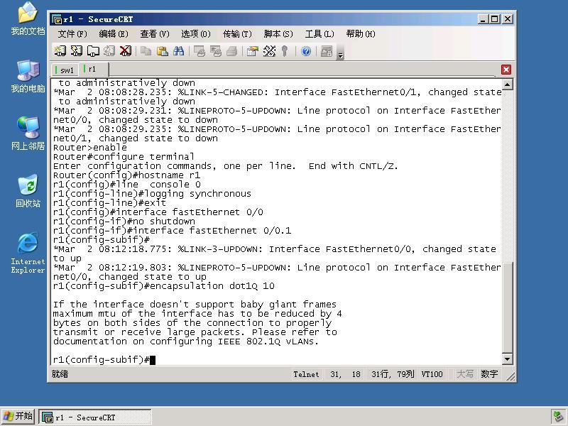
Task: Click the Public Key Assistant key icon
Action: tap(285, 51)
